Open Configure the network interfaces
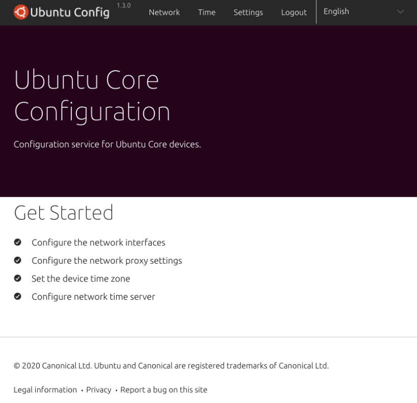Image resolution: width=417 pixels, height=403 pixels. coord(98,242)
